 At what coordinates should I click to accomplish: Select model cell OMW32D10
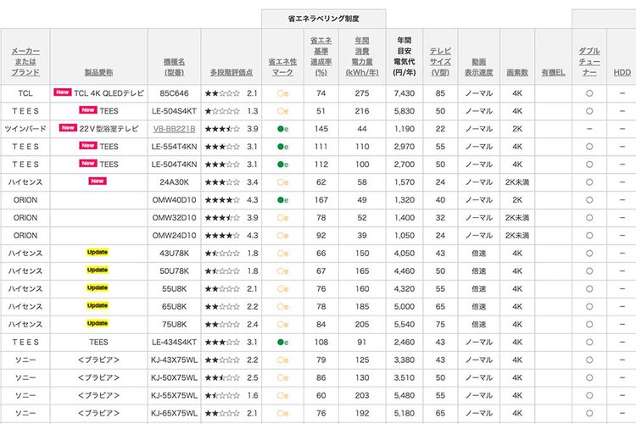(174, 218)
